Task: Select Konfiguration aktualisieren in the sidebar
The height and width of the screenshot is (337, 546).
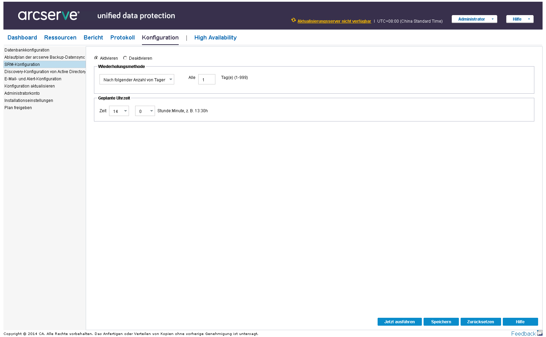Action: click(45, 86)
